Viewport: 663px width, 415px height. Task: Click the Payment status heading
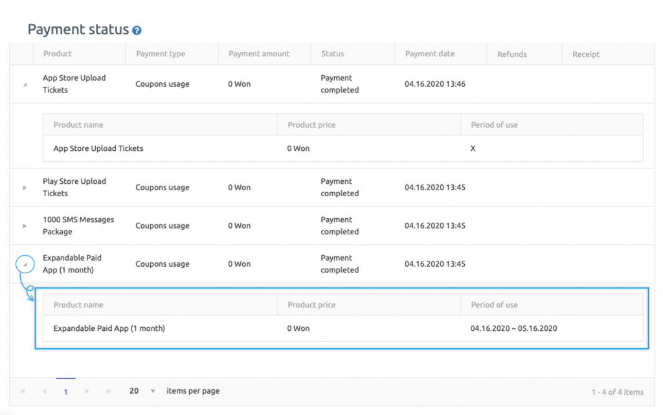78,29
